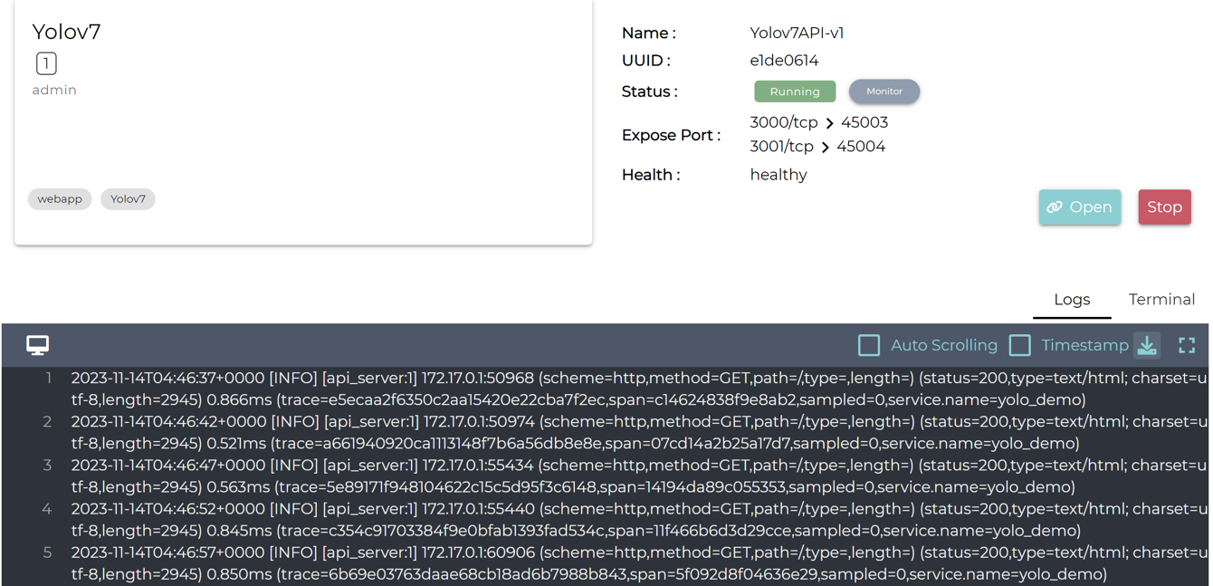This screenshot has width=1213, height=586.
Task: Click the name value Yolov7API-v1
Action: [x=797, y=34]
